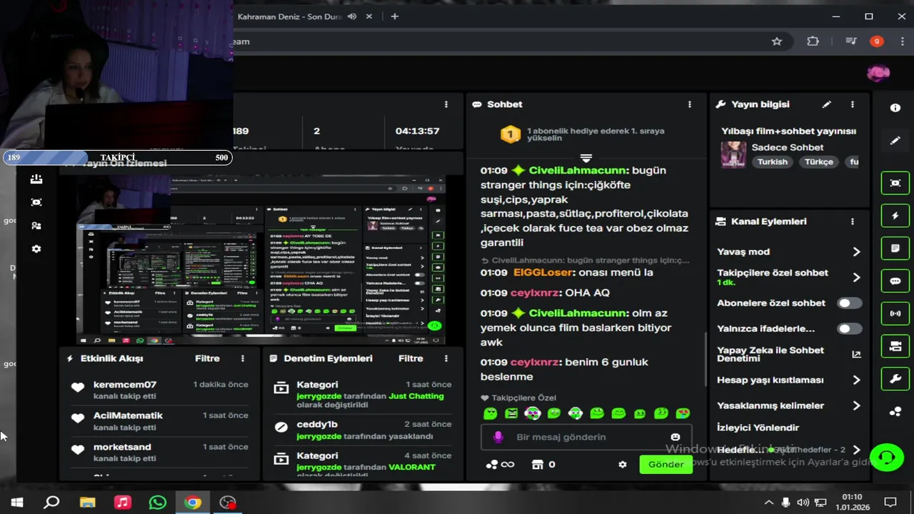Collapse the gift leaderboard banner handle

[x=586, y=158]
